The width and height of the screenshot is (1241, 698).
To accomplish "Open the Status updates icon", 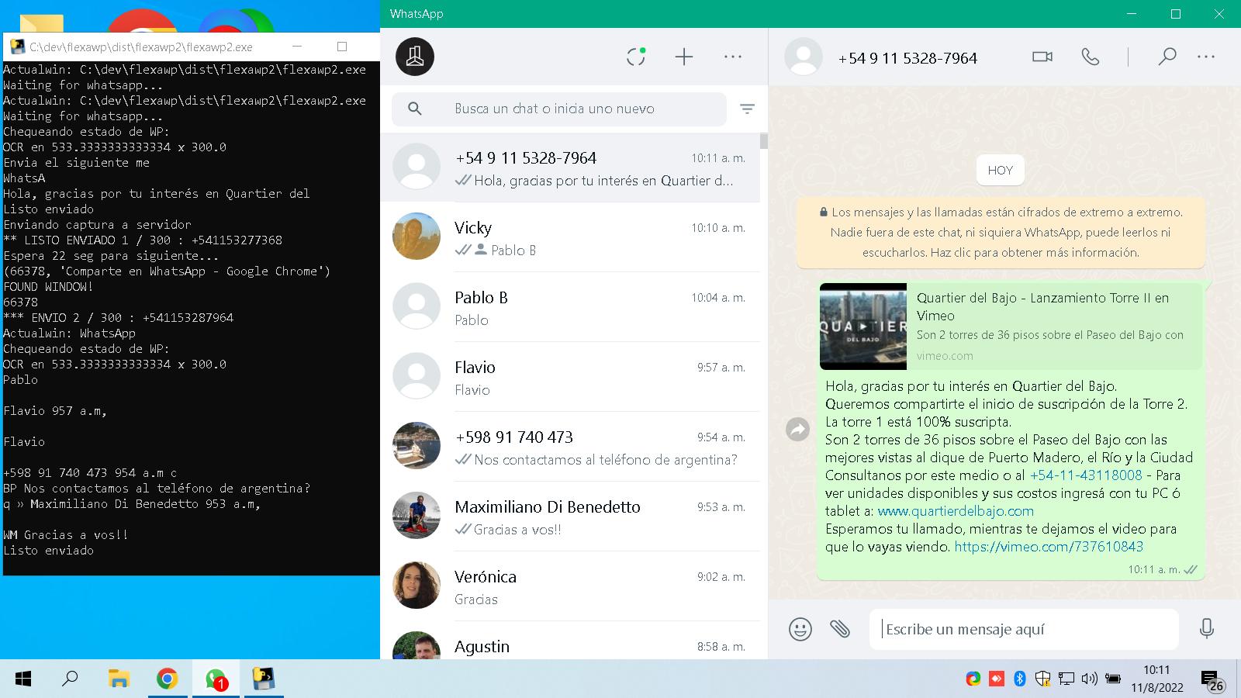I will coord(636,57).
